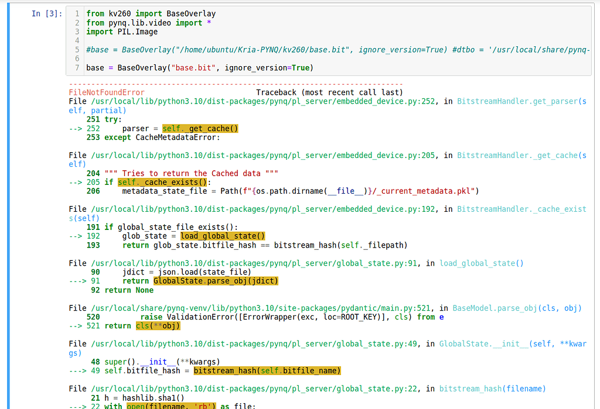Click the GlobalState.parse_obj(jdict) highlighted span

215,281
